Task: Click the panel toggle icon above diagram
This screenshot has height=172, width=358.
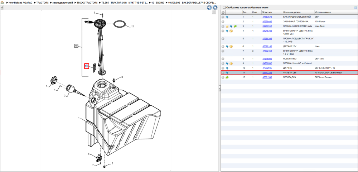Action: 2,7
